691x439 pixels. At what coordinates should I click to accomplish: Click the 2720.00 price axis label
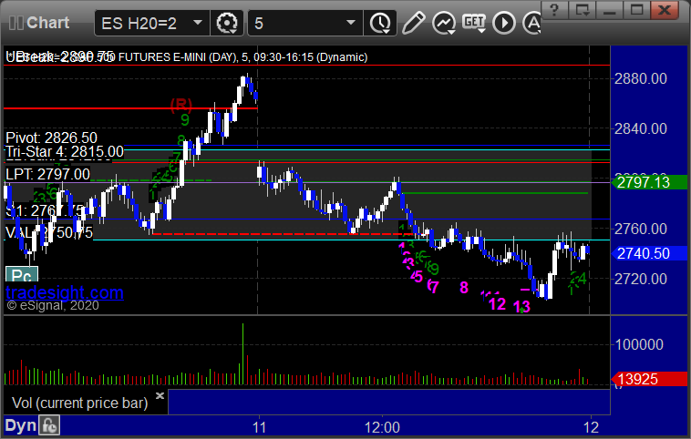pyautogui.click(x=640, y=279)
